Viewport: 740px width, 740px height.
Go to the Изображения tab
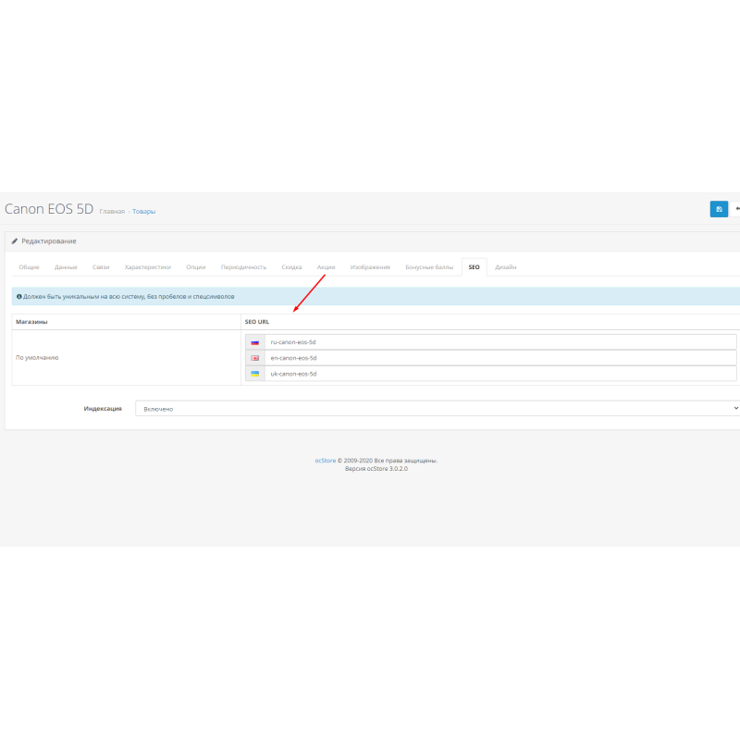tap(370, 266)
